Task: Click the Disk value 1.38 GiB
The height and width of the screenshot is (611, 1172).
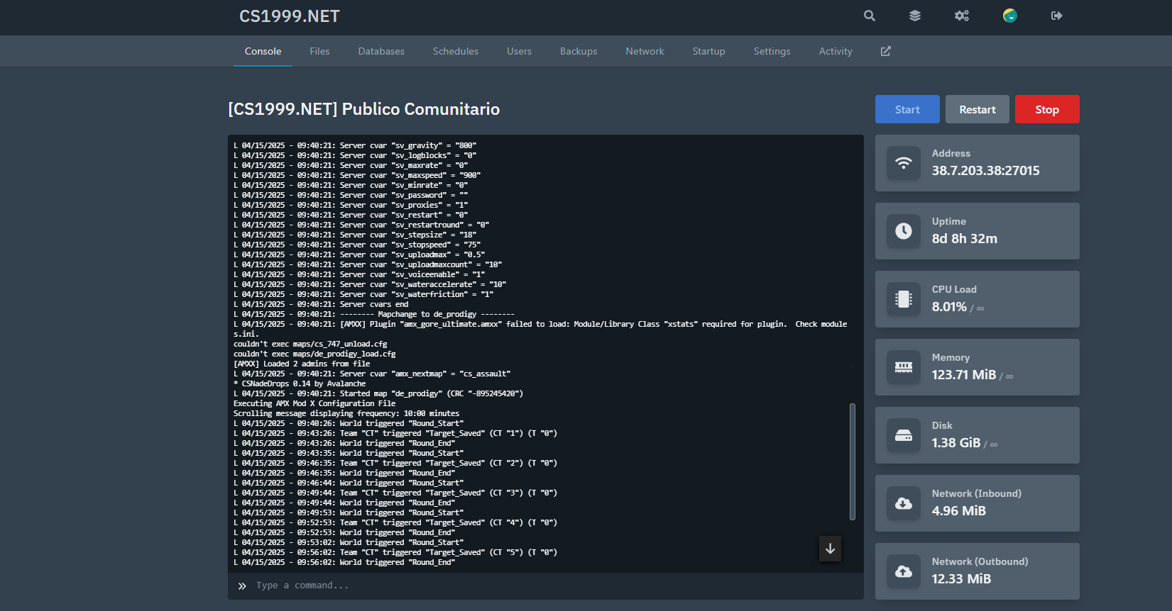Action: [956, 443]
